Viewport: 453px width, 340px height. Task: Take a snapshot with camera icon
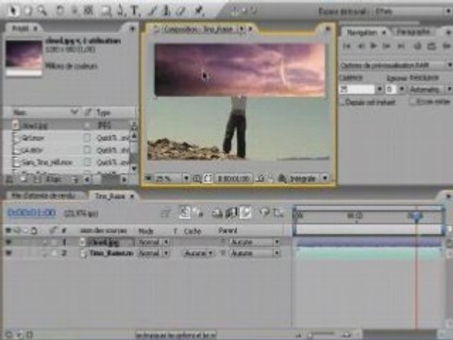pos(260,178)
